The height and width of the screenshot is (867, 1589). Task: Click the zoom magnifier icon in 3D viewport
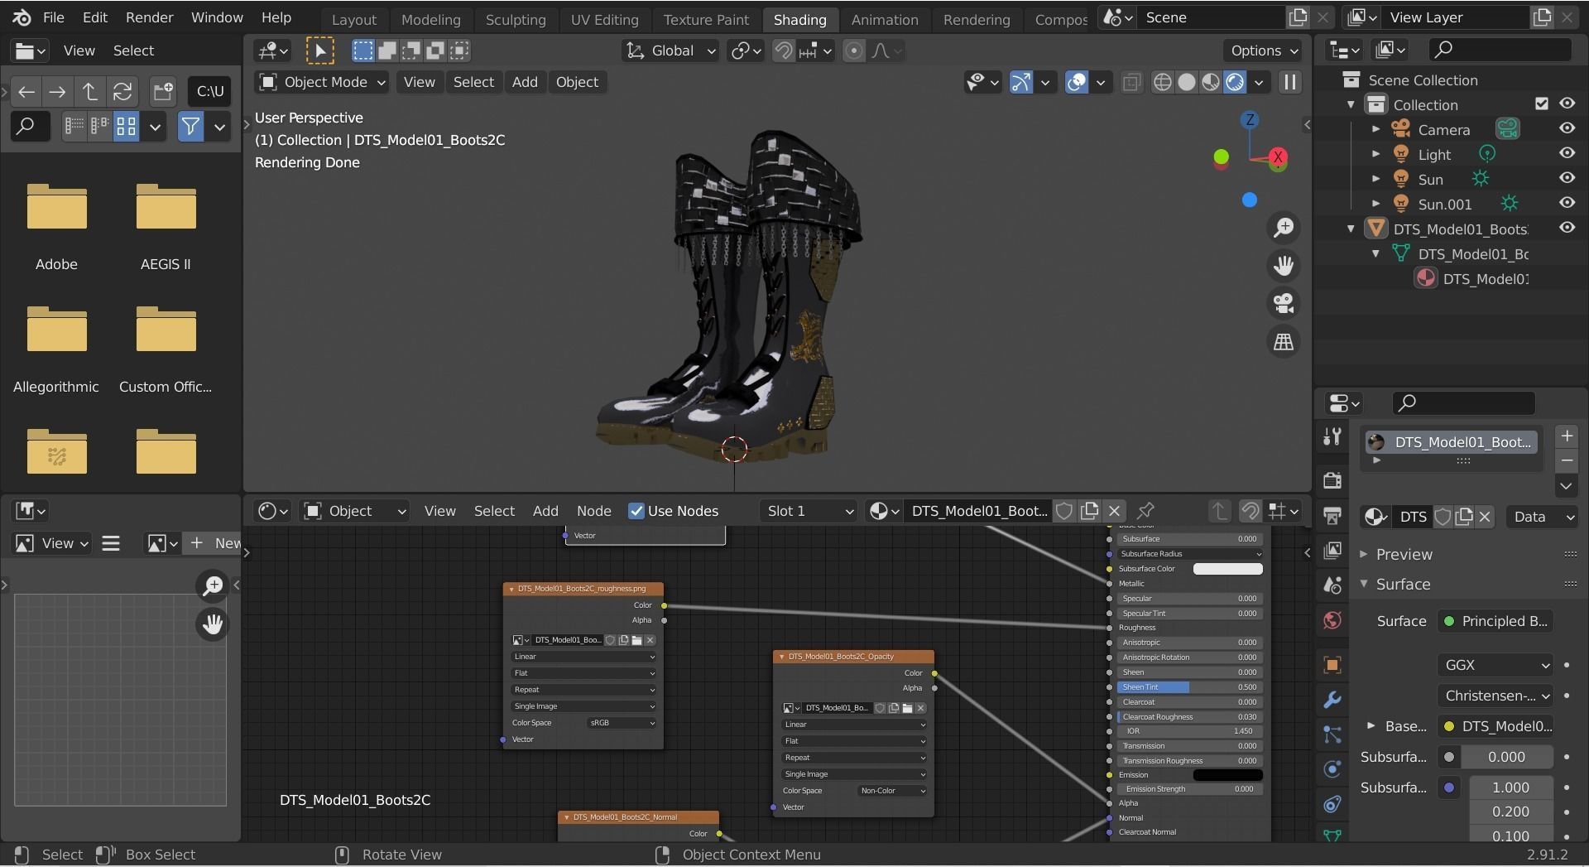(1284, 228)
